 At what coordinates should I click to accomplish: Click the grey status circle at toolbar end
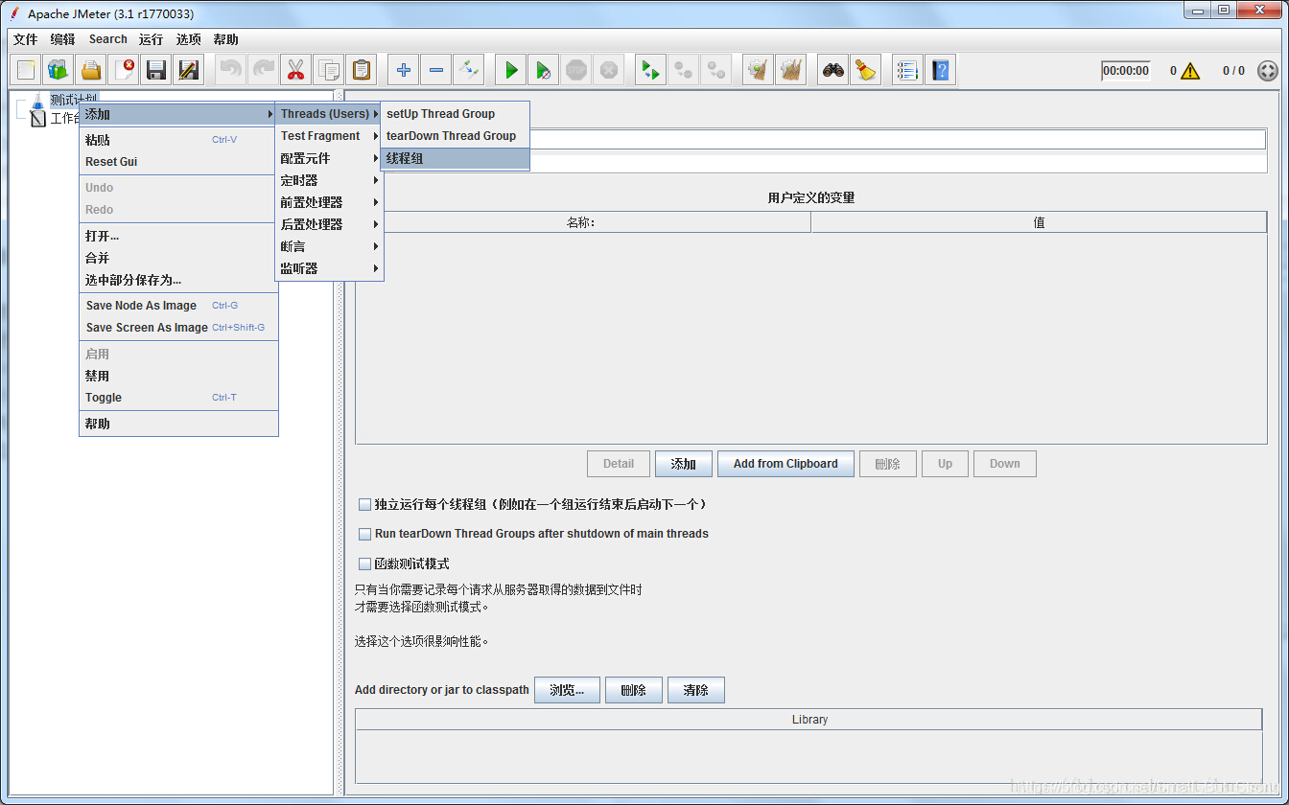pyautogui.click(x=1268, y=71)
